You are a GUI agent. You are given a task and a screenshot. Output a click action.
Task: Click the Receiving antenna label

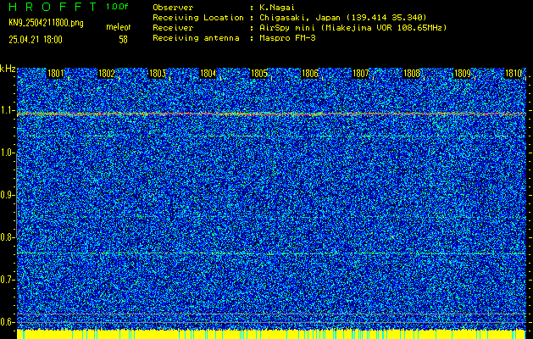[x=196, y=38]
